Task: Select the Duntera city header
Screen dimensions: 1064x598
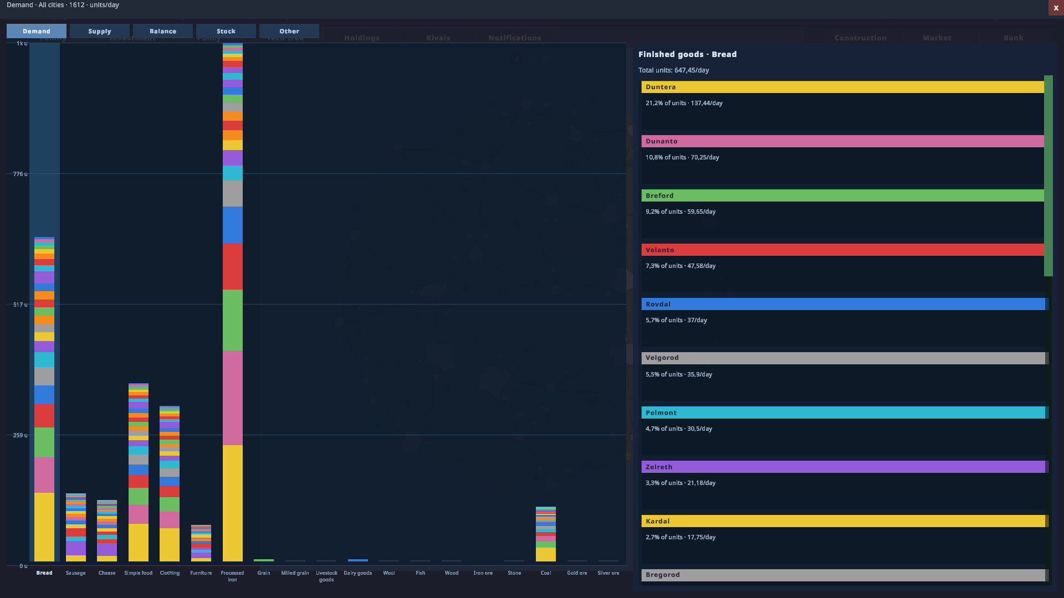Action: [x=843, y=87]
